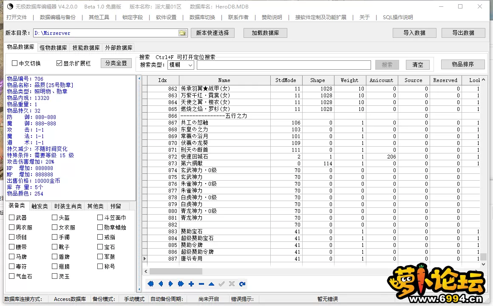
Task: Open the 时装生肖类 category tab
Action: (x=68, y=206)
